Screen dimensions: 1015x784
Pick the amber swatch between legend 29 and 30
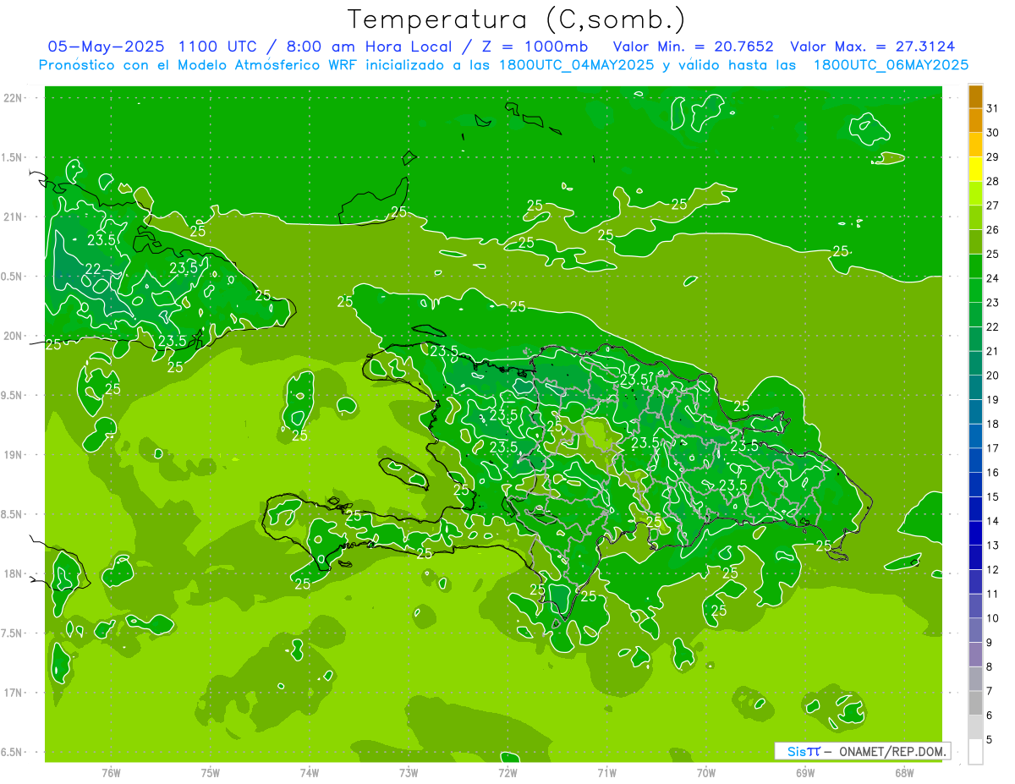pyautogui.click(x=975, y=145)
